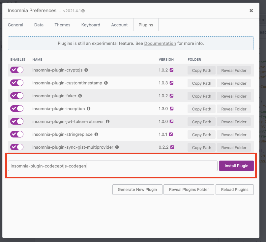Click Reveal Plugins Folder

[189, 190]
